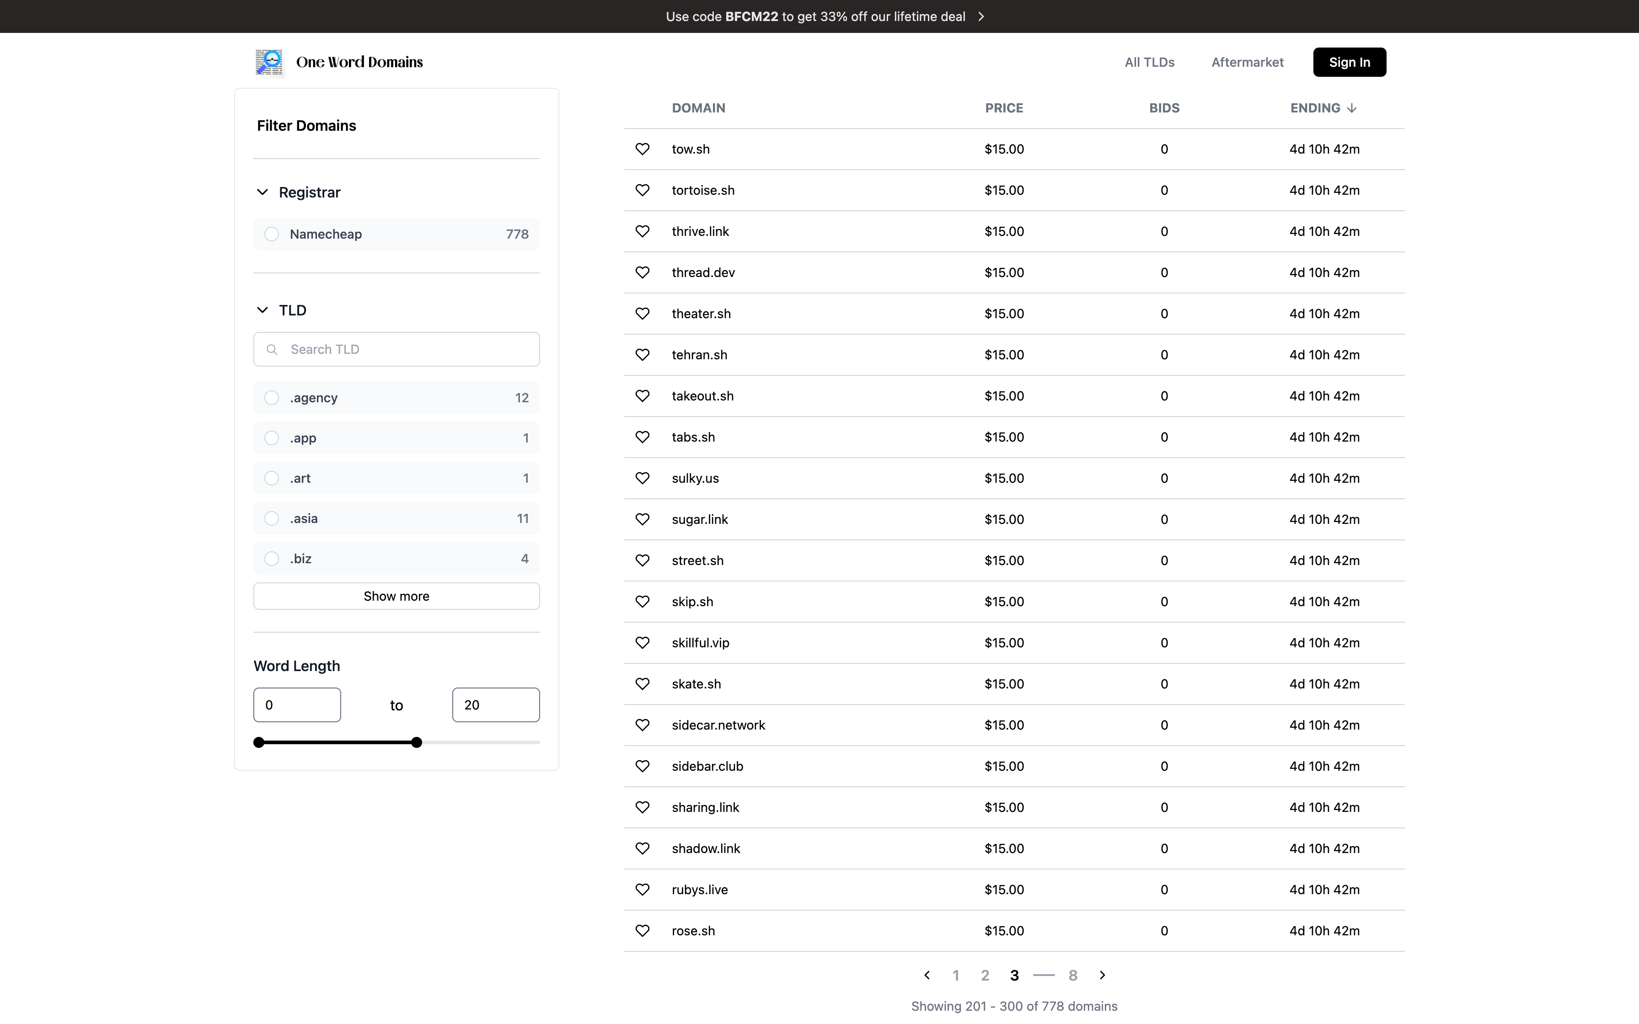Click the promo banner arrow icon
This screenshot has height=1024, width=1639.
tap(980, 16)
